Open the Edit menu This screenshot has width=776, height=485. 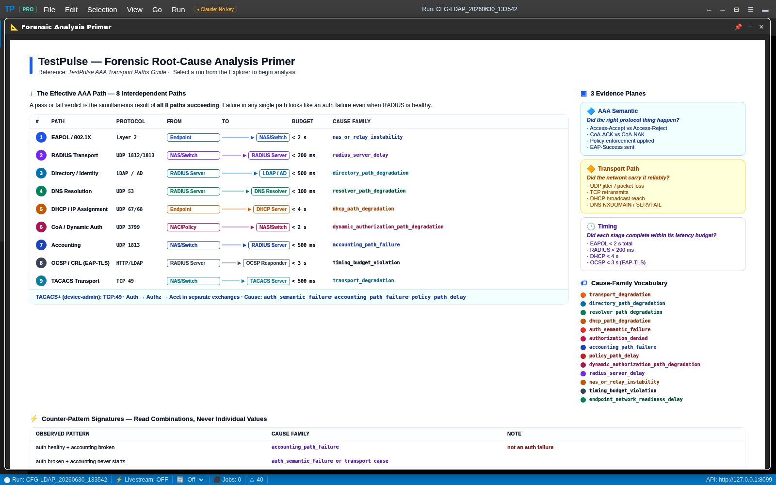click(x=71, y=10)
